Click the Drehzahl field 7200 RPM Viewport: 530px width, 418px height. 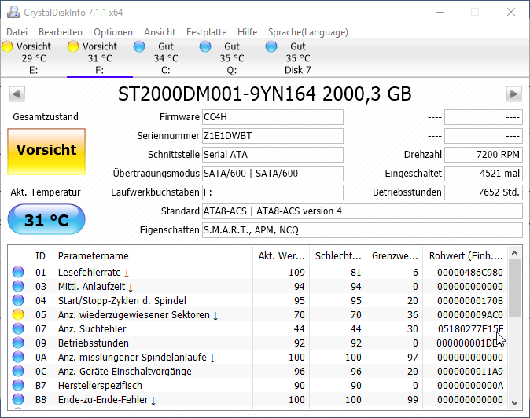click(484, 155)
